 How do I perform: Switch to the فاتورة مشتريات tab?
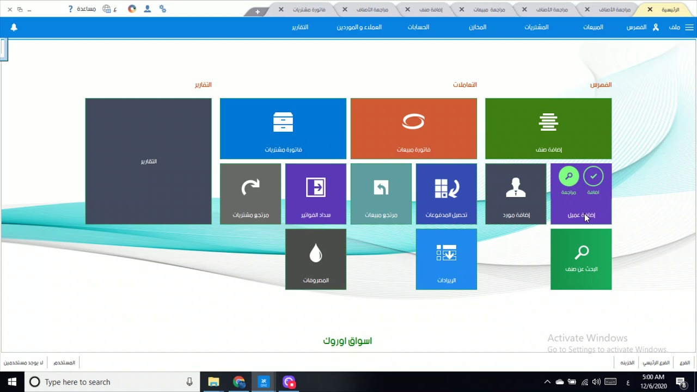(309, 10)
